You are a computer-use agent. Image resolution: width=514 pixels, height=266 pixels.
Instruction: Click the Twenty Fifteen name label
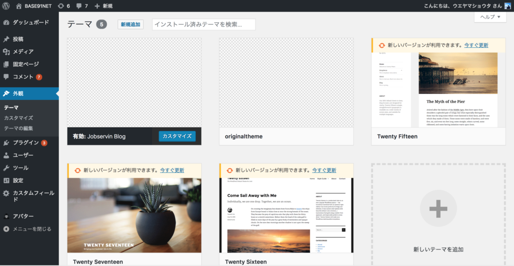click(x=398, y=137)
